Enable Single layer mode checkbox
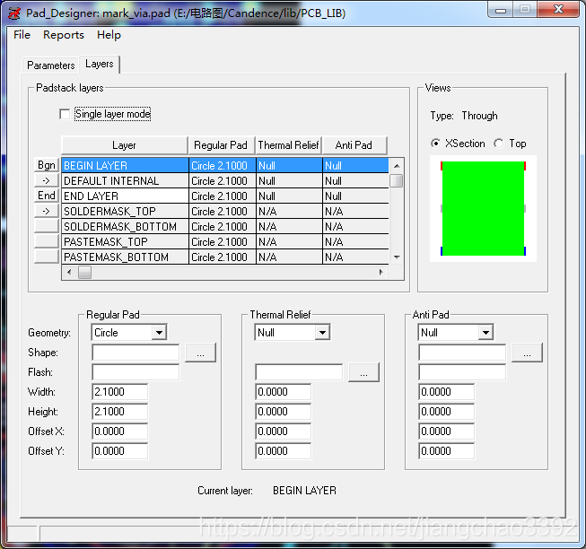 coord(65,114)
